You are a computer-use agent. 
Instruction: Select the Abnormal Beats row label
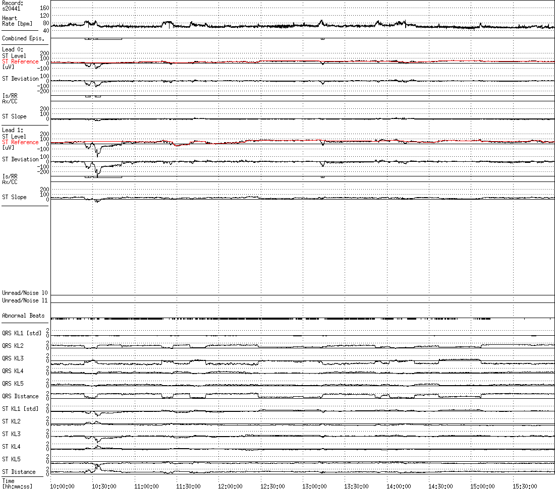point(23,316)
